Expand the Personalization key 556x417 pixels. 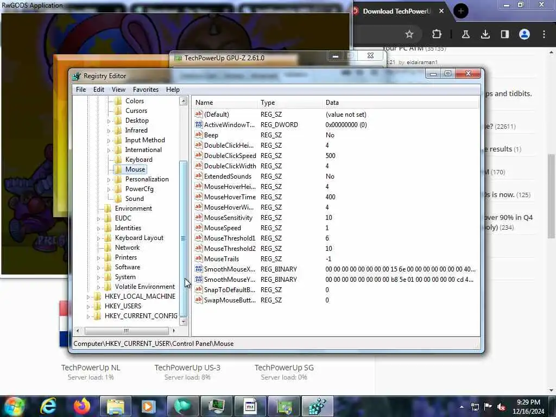[x=109, y=179]
